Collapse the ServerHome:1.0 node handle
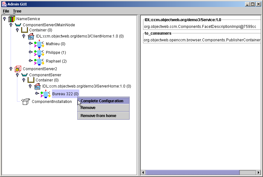Screen dimensions: 263x177 (30, 86)
